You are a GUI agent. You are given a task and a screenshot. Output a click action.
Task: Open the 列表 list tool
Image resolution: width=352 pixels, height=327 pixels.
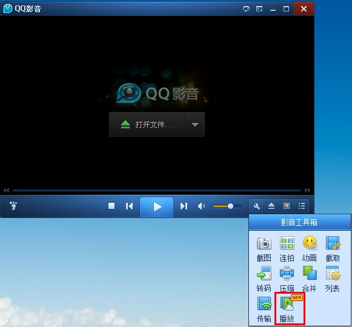pyautogui.click(x=333, y=279)
